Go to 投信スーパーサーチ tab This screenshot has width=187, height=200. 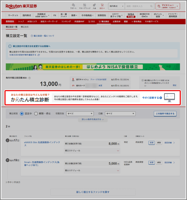49,21
